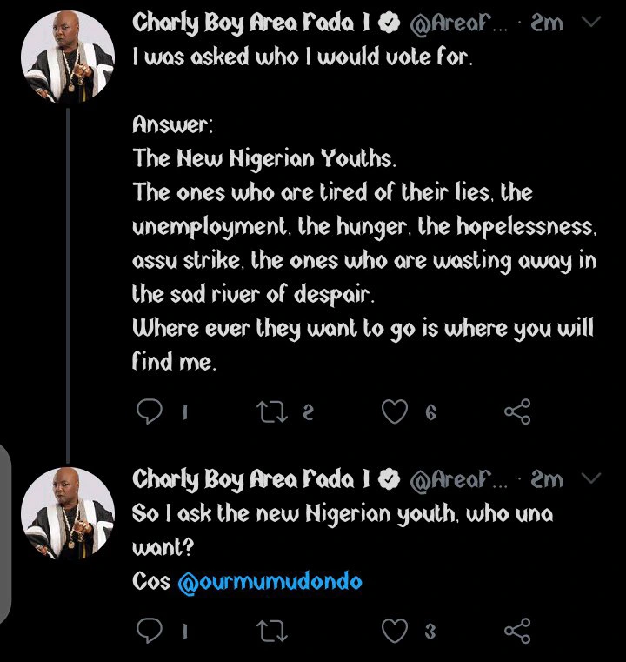Screen dimensions: 626x662
Task: Share the second tweet
Action: click(517, 631)
